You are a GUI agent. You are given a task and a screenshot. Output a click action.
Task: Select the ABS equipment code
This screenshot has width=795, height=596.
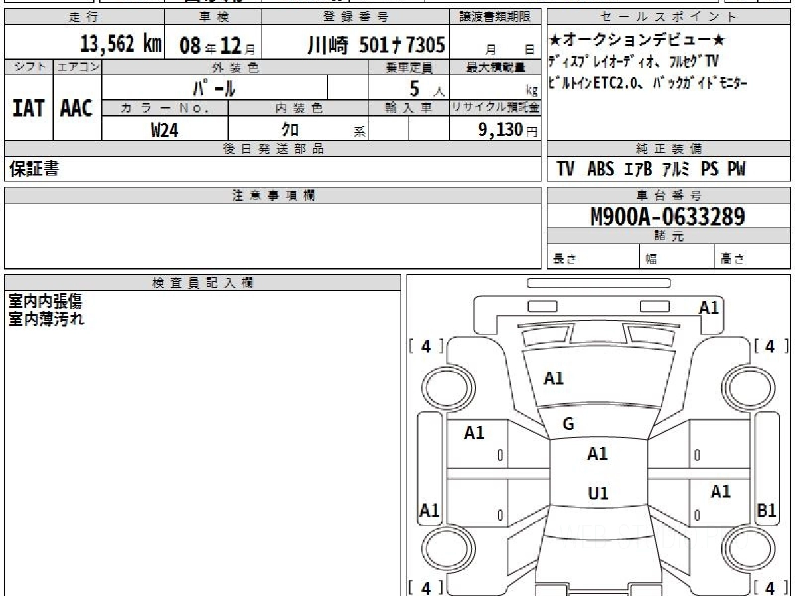tap(601, 170)
